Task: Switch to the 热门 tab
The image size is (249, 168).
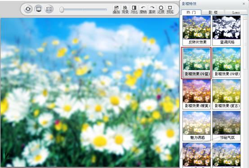Action: [x=191, y=13]
